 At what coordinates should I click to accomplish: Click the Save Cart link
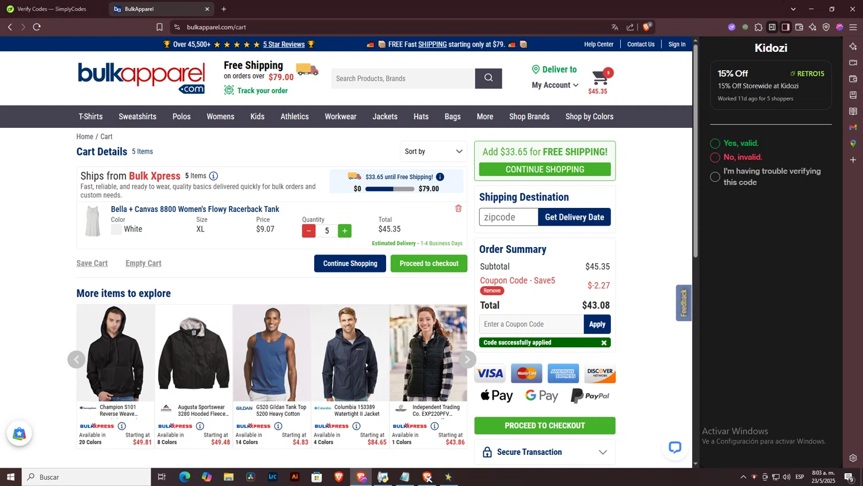coord(92,263)
